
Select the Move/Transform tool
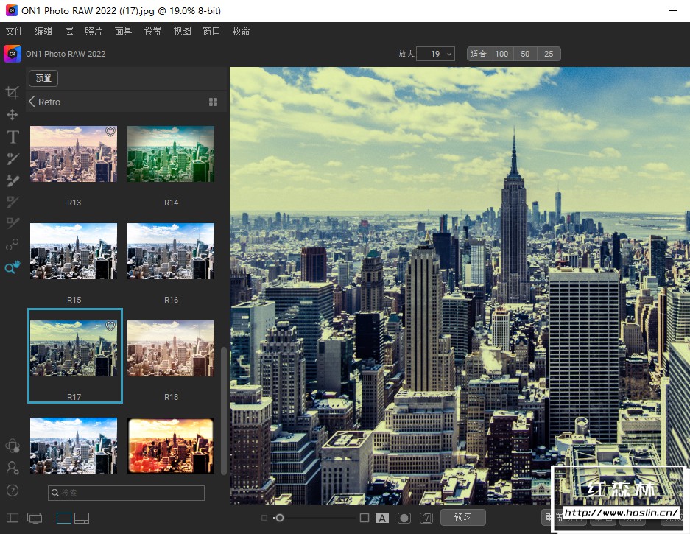point(13,115)
